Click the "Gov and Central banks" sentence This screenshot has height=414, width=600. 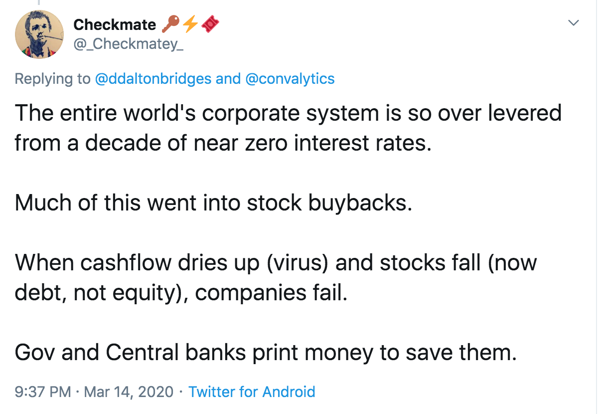[x=265, y=353]
